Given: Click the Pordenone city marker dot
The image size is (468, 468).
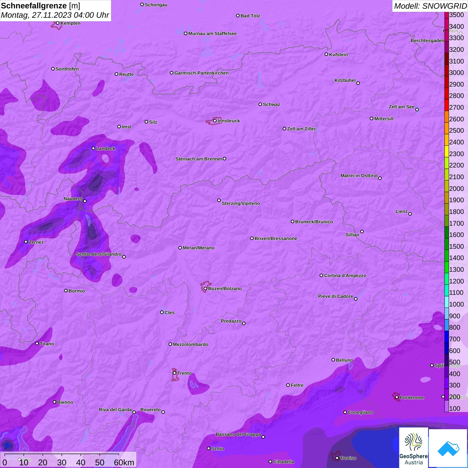Looking at the screenshot, I should click(397, 397).
